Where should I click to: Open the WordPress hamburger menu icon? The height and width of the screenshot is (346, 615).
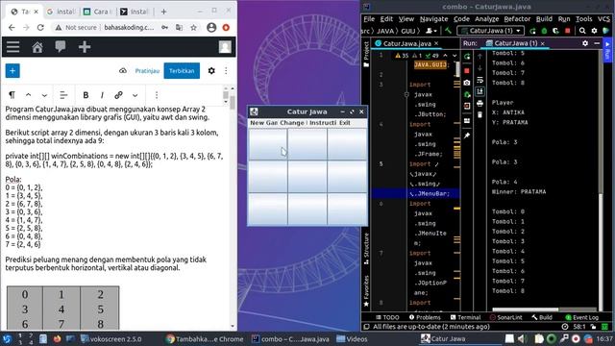coord(12,47)
